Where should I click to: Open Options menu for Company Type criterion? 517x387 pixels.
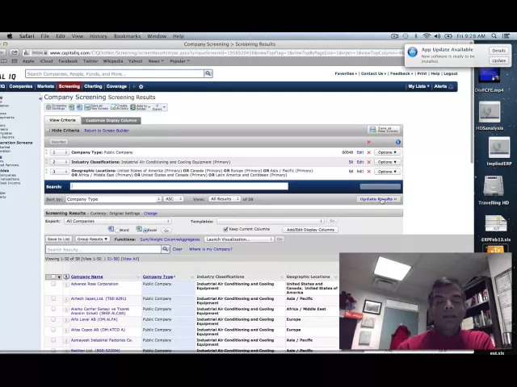387,152
